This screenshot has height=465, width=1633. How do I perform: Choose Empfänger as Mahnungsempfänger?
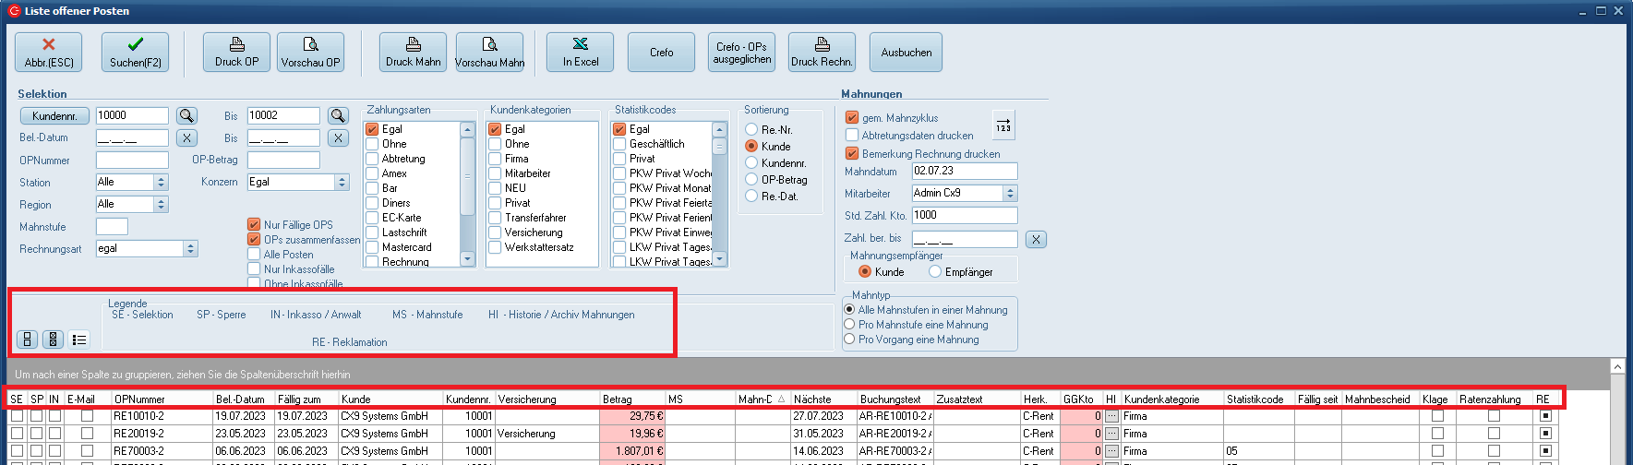(935, 272)
